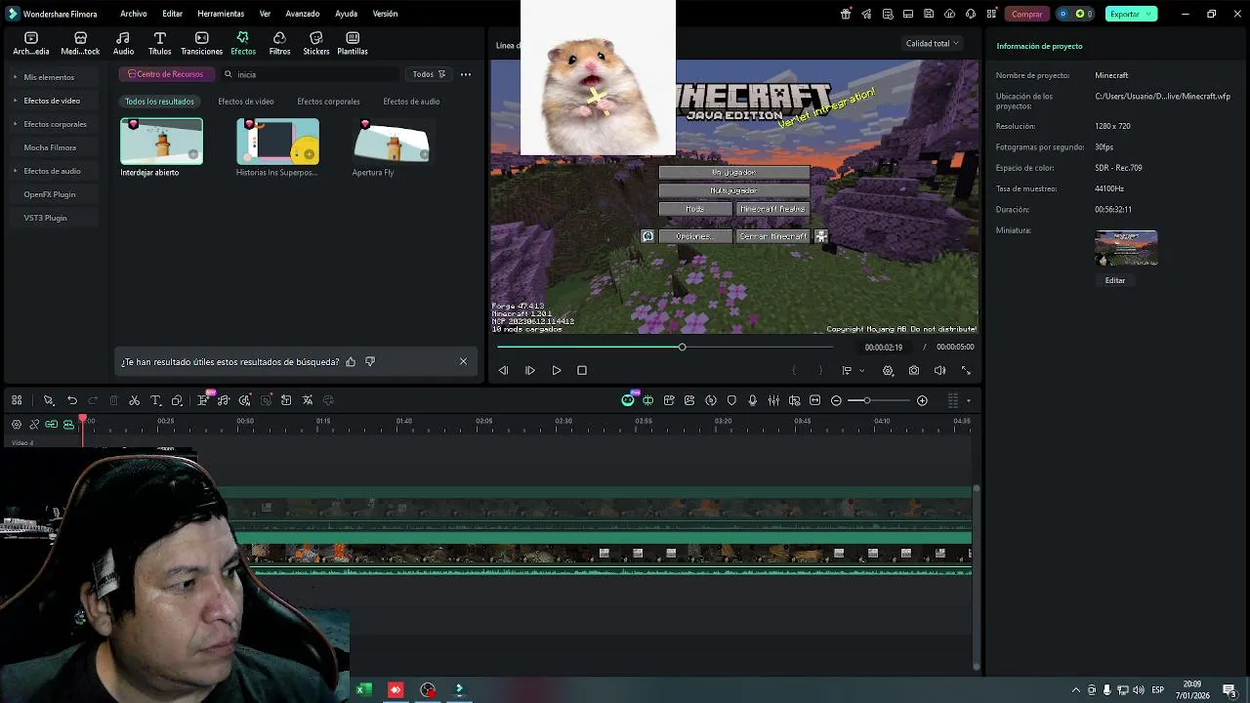Viewport: 1250px width, 703px height.
Task: Select Efectos de video results tab
Action: [x=245, y=102]
